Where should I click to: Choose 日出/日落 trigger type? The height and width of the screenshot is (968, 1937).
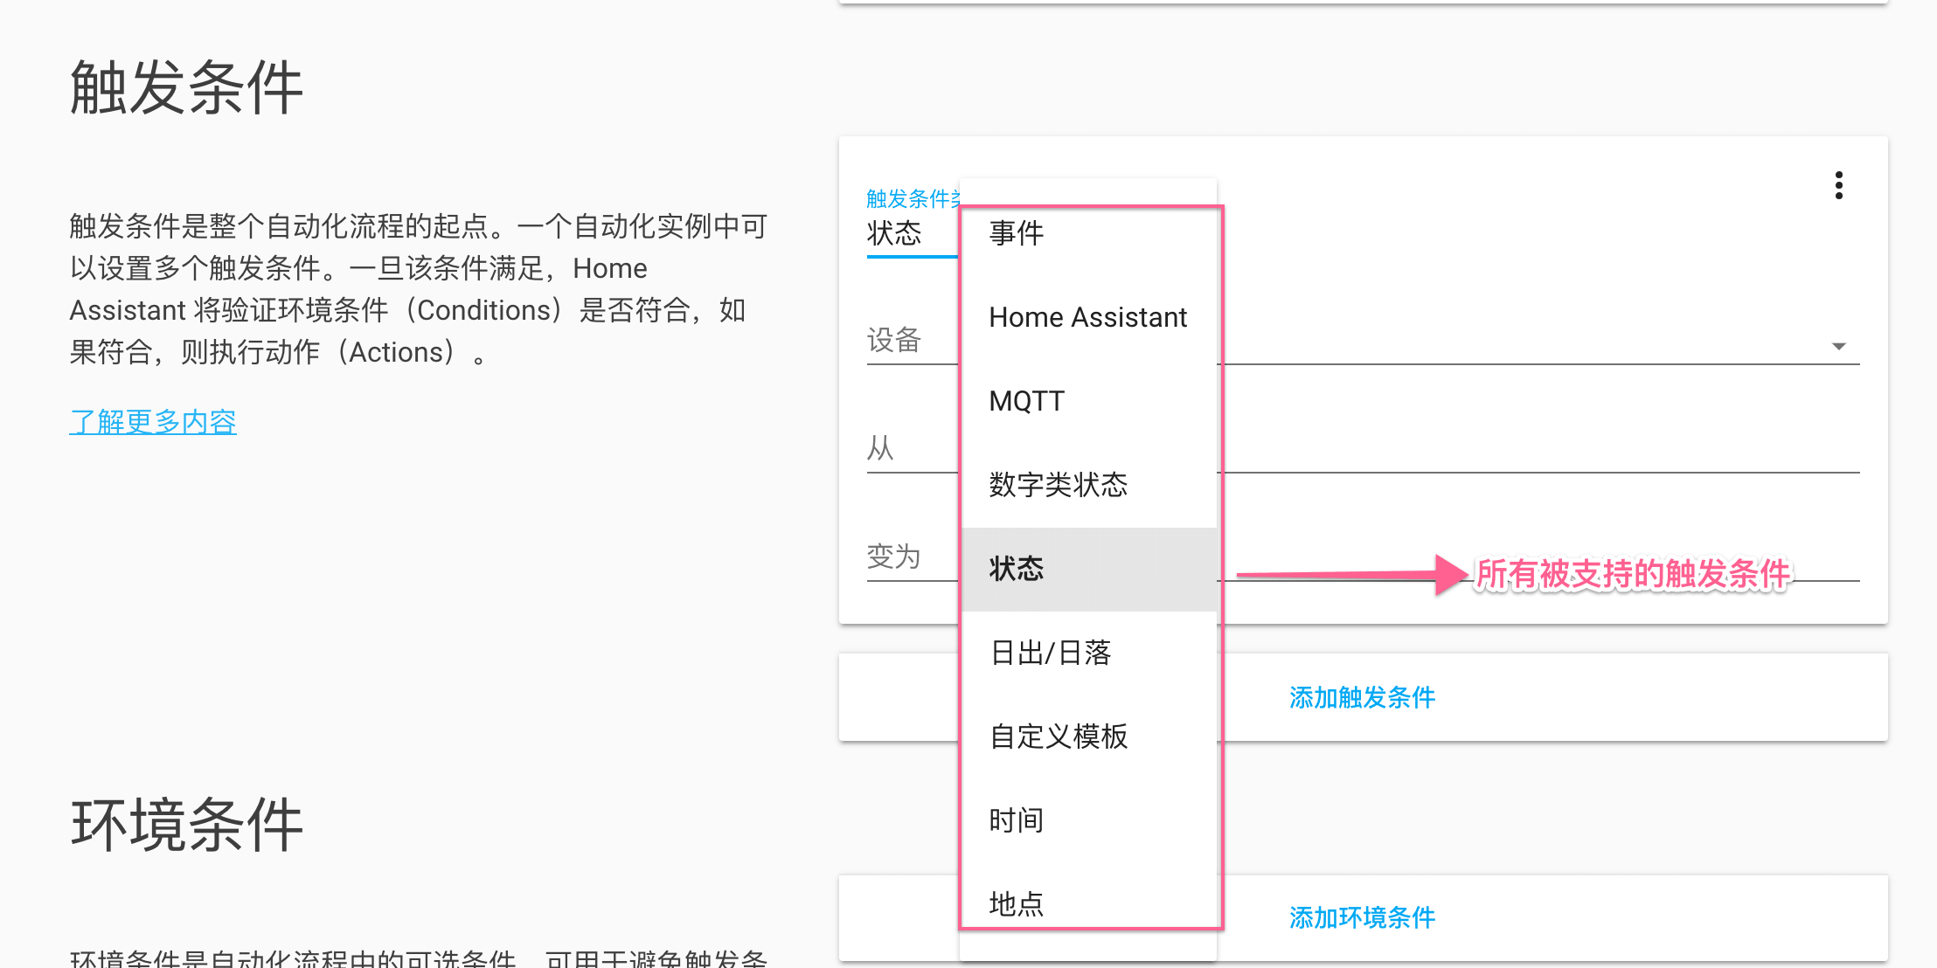pyautogui.click(x=1050, y=653)
